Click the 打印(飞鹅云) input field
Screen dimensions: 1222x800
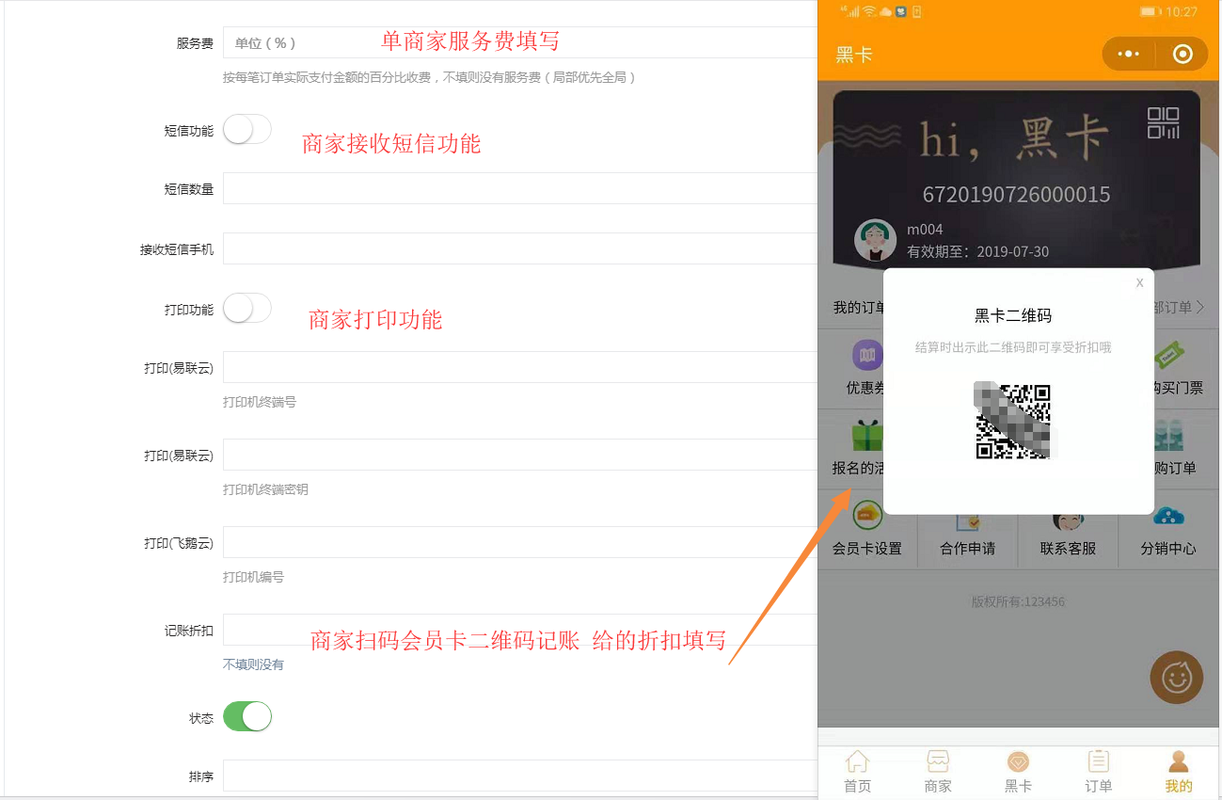click(520, 542)
